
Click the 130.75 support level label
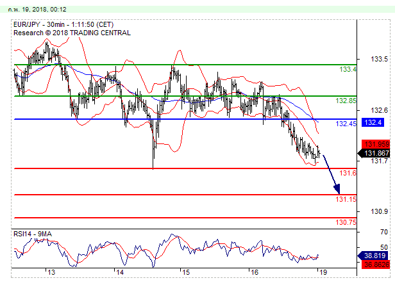pos(346,222)
